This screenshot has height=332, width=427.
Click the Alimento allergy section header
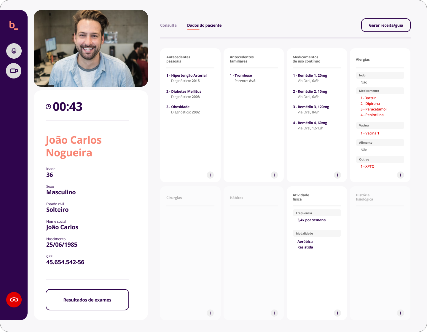(380, 143)
